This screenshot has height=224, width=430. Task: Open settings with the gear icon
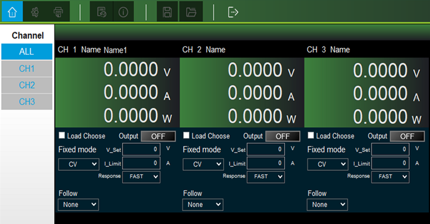click(x=35, y=11)
